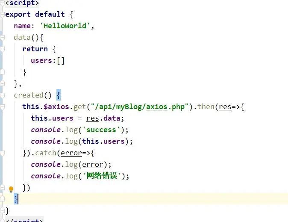Collapse the script tag fold marker
The width and height of the screenshot is (288, 222).
point(2,3)
